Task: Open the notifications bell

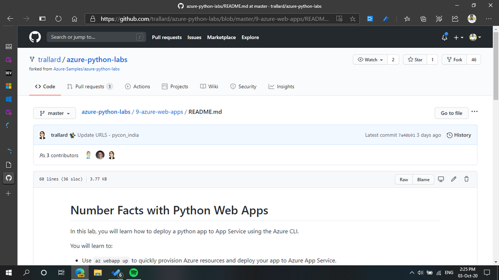Action: click(x=445, y=37)
